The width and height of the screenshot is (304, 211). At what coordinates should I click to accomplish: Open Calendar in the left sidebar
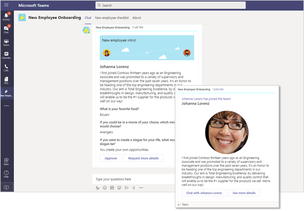(6, 55)
